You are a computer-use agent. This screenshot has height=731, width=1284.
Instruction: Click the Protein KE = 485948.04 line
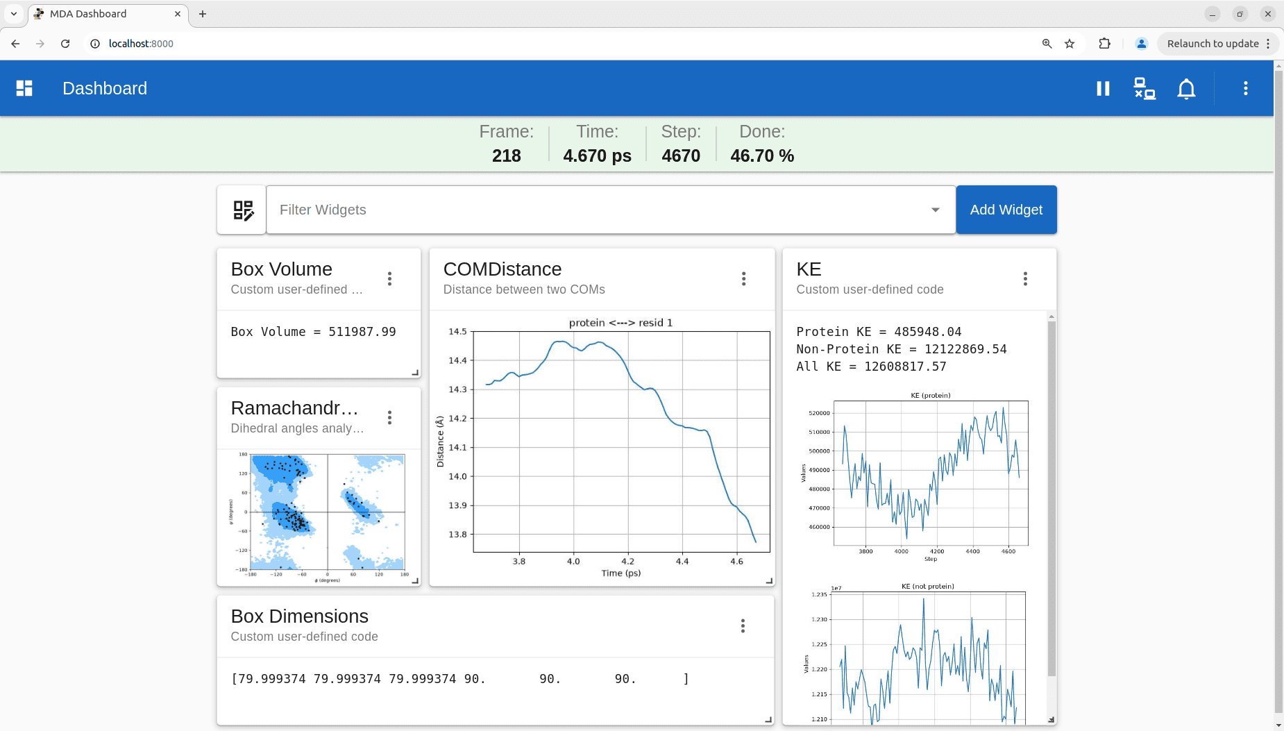[x=879, y=332]
